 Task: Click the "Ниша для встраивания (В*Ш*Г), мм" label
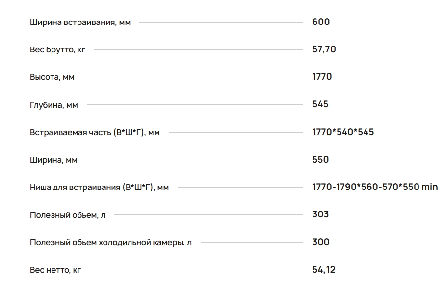point(99,187)
